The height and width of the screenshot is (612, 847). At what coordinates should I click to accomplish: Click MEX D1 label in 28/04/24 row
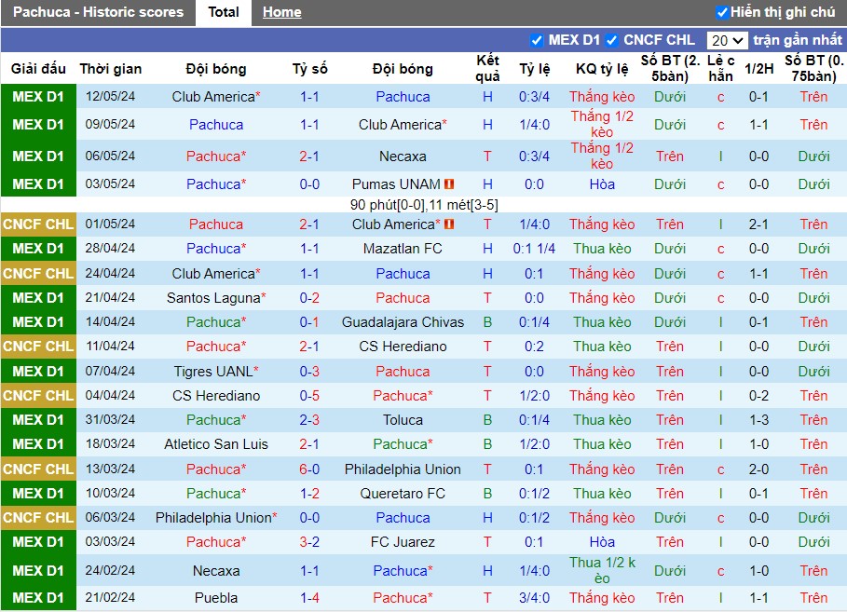pos(38,249)
